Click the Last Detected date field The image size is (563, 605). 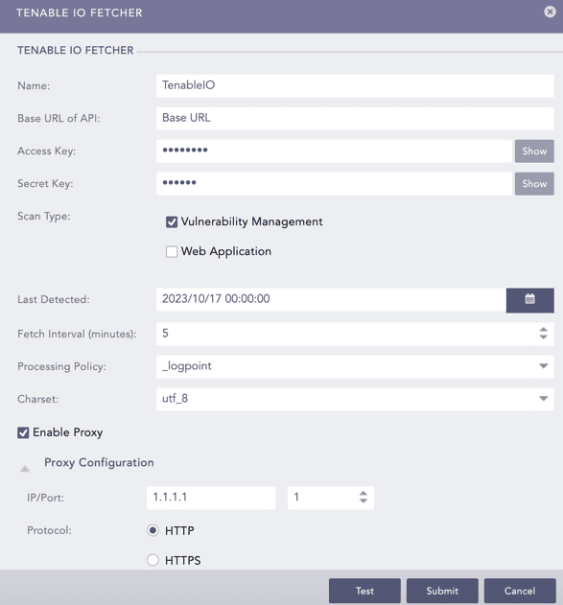pos(331,299)
